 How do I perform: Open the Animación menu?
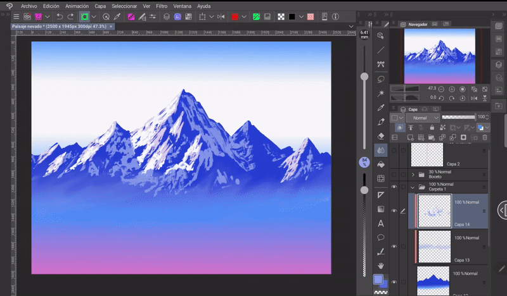(x=77, y=6)
